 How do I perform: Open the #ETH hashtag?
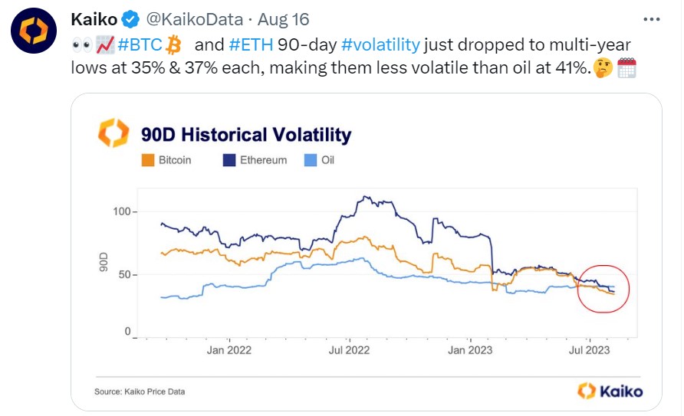click(x=251, y=45)
